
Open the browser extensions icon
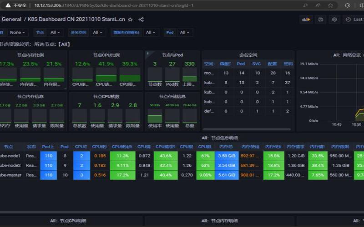(x=347, y=5)
